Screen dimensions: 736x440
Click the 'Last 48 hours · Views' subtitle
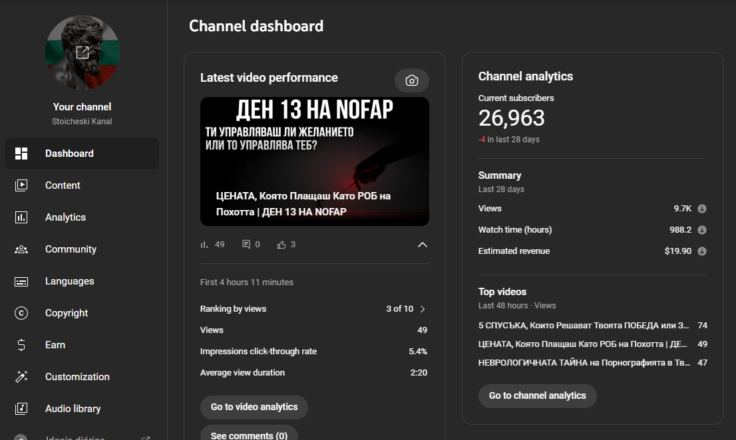coord(517,306)
